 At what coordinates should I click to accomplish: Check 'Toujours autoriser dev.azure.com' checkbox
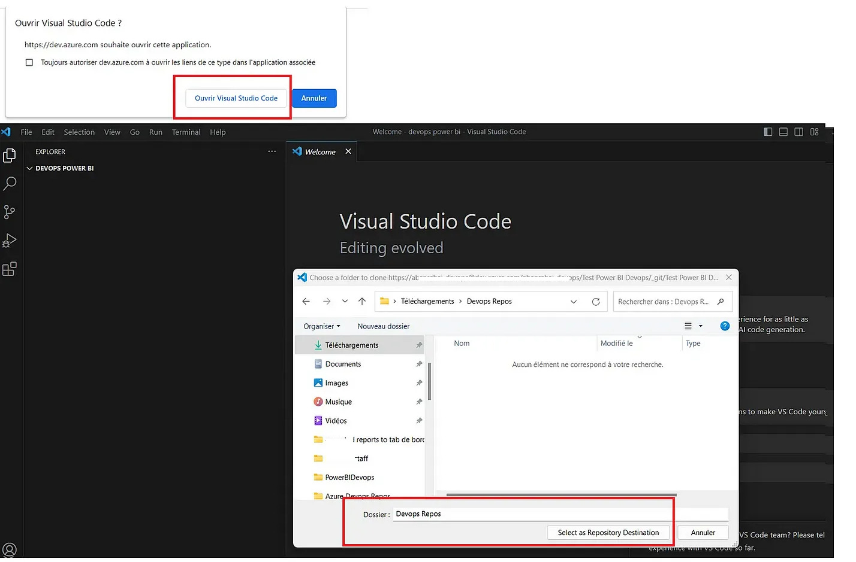[29, 62]
